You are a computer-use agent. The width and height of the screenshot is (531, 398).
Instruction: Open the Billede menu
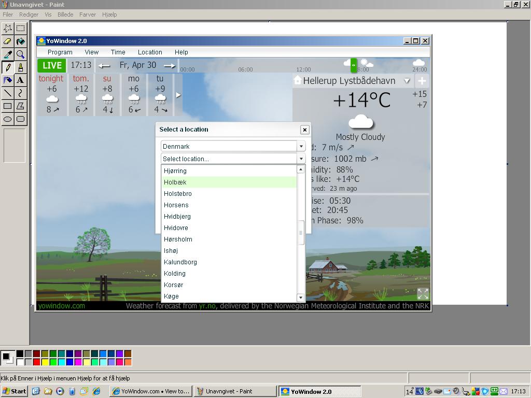click(65, 15)
